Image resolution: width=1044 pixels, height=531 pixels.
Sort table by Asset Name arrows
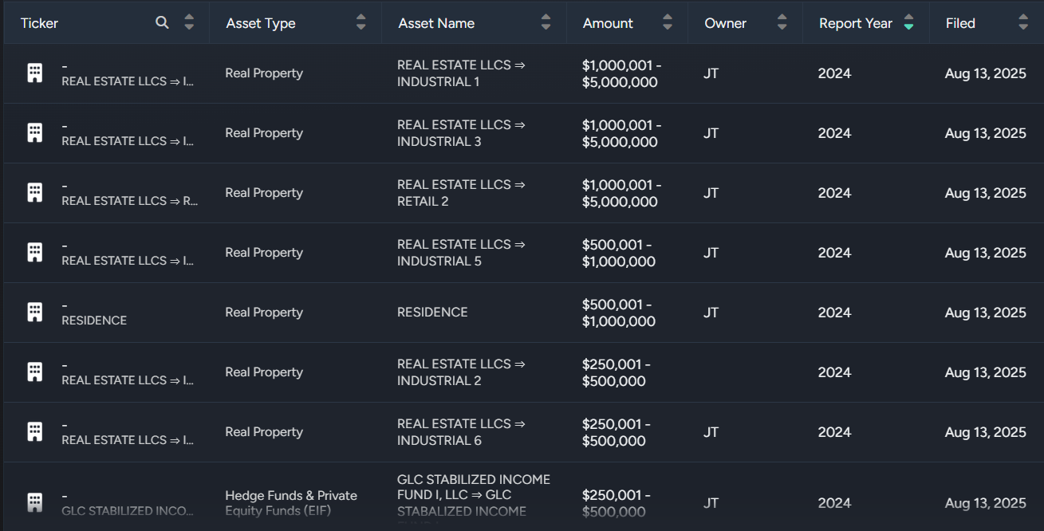[546, 23]
